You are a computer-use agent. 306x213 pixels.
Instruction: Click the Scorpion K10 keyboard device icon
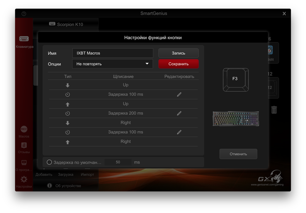click(52, 24)
